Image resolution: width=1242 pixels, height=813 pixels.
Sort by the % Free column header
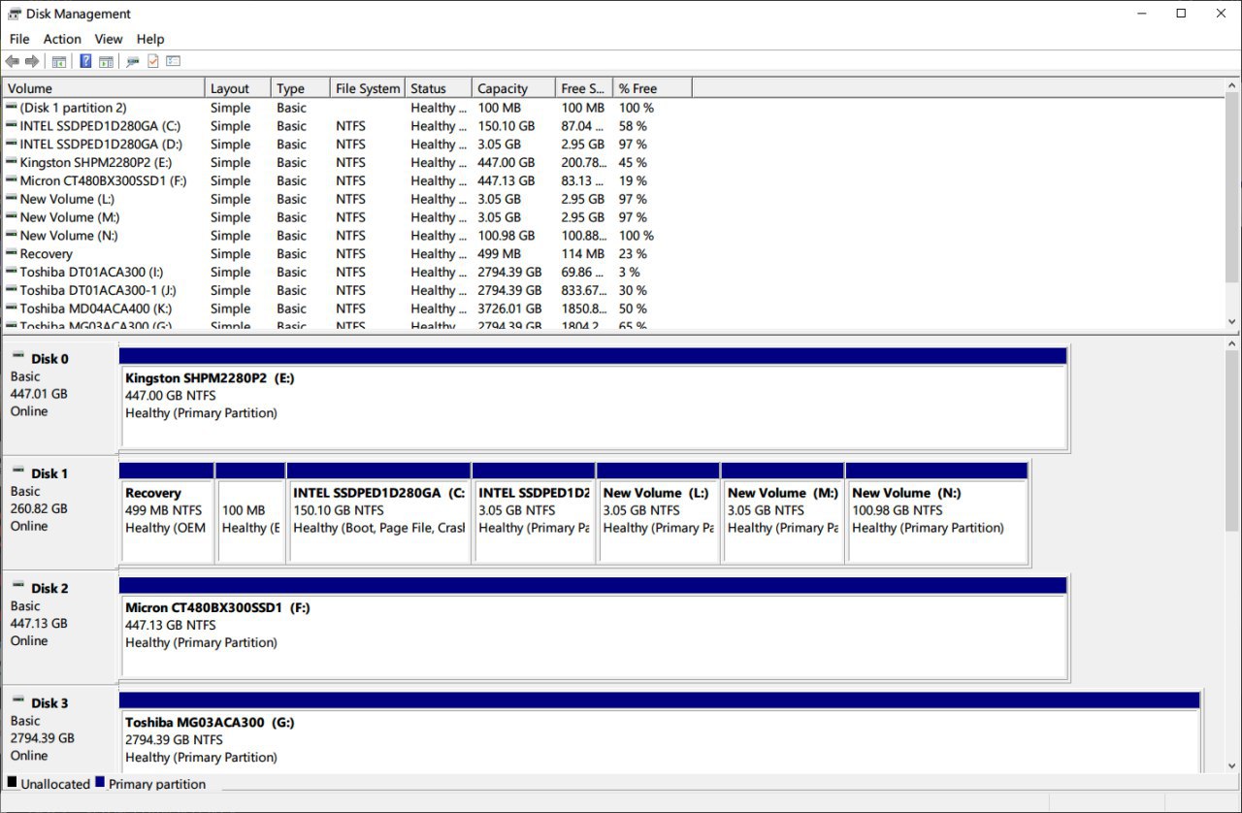click(653, 88)
